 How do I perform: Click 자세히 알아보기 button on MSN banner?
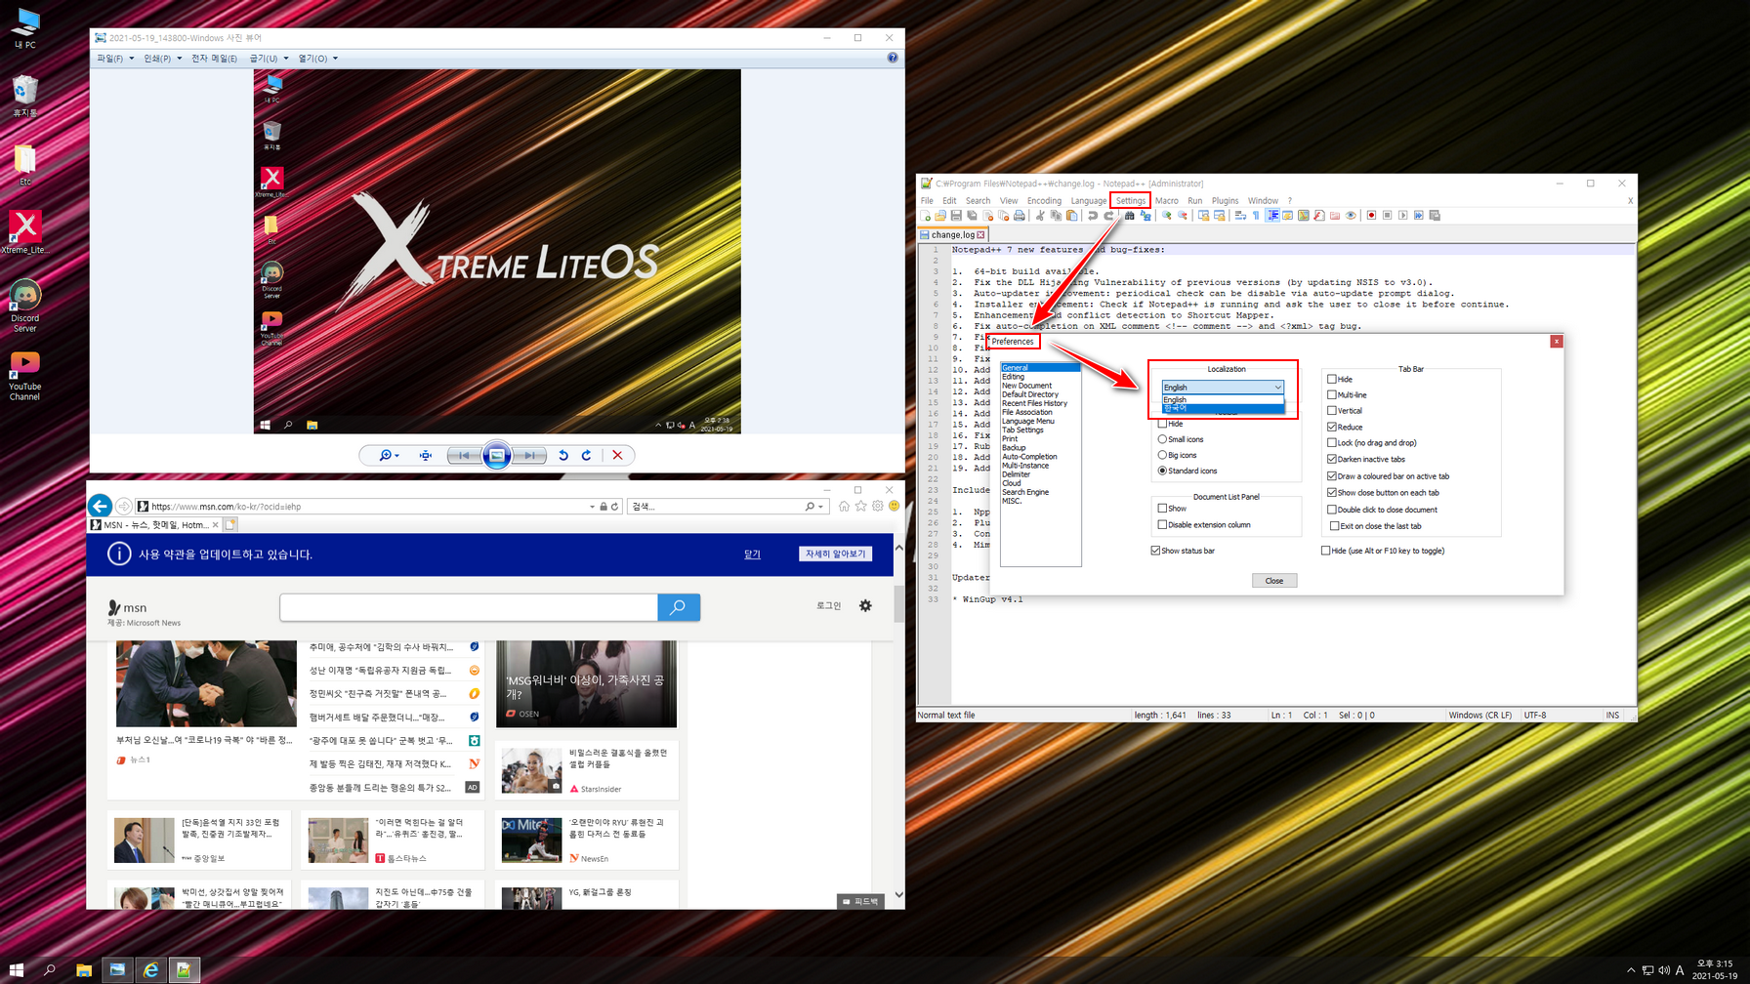[835, 553]
